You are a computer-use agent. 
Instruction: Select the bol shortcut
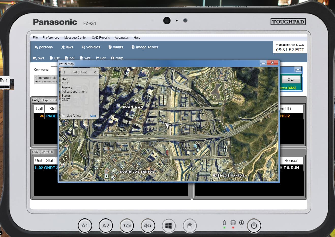click(x=70, y=58)
